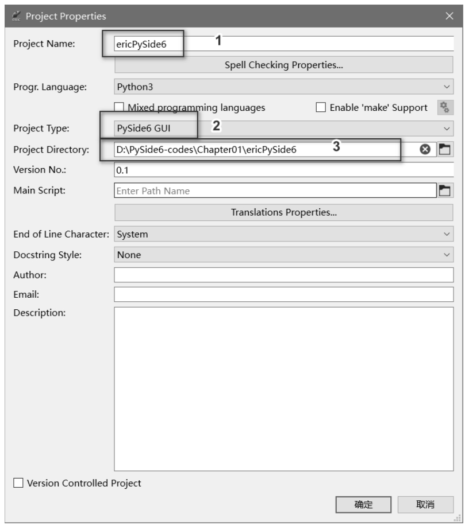The image size is (465, 525).
Task: Open Spell Checking Properties
Action: [283, 65]
